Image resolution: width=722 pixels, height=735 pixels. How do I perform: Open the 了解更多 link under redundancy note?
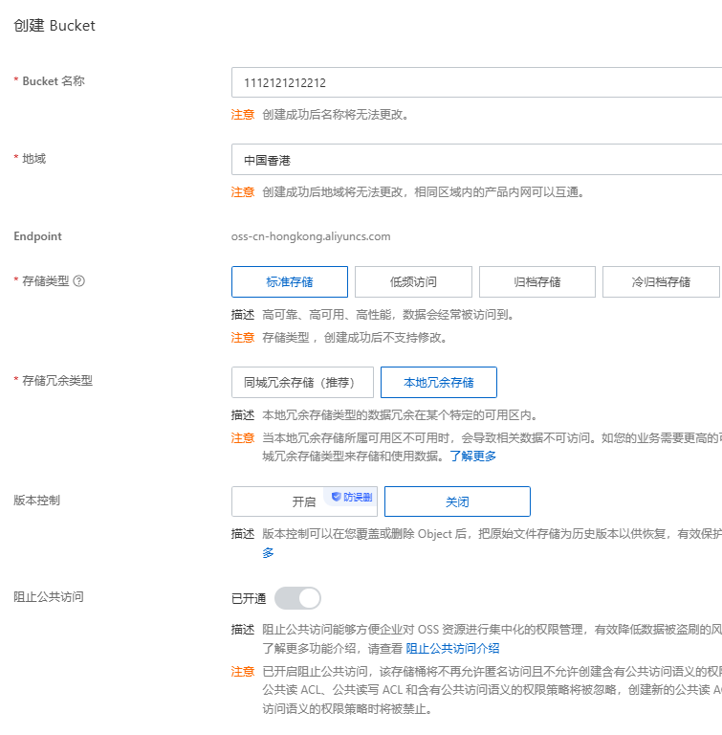472,457
